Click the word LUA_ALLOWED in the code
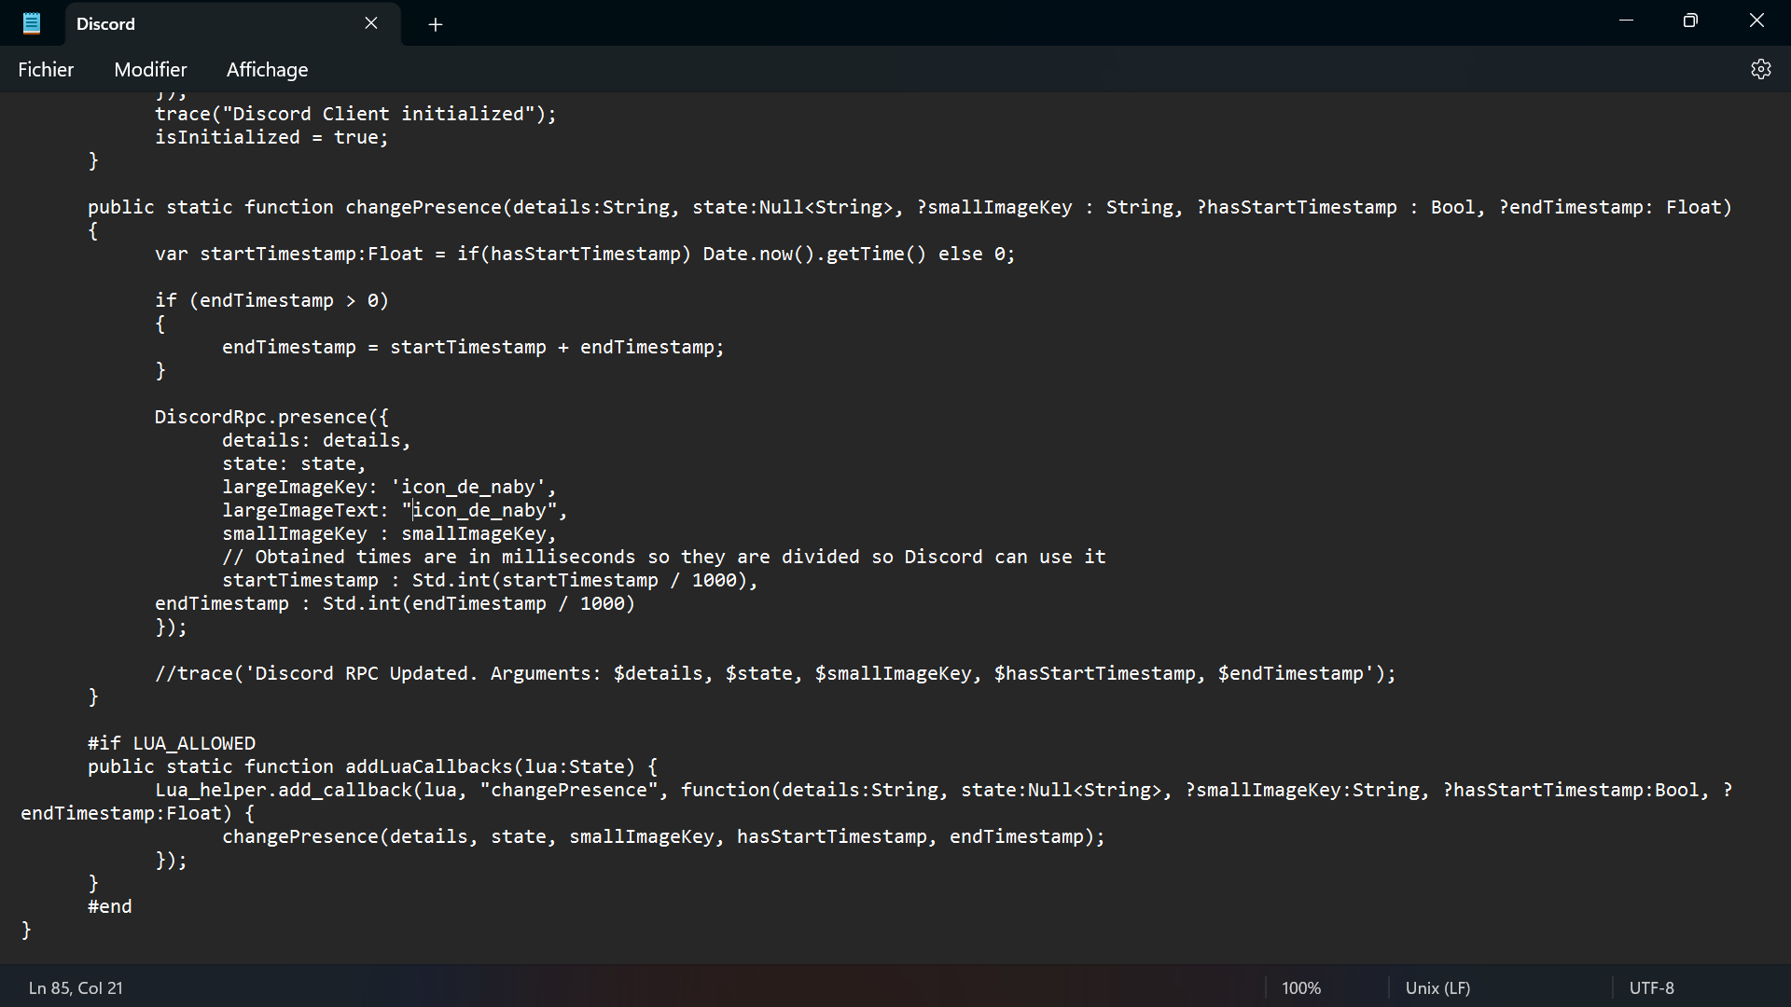This screenshot has height=1007, width=1791. (x=193, y=742)
